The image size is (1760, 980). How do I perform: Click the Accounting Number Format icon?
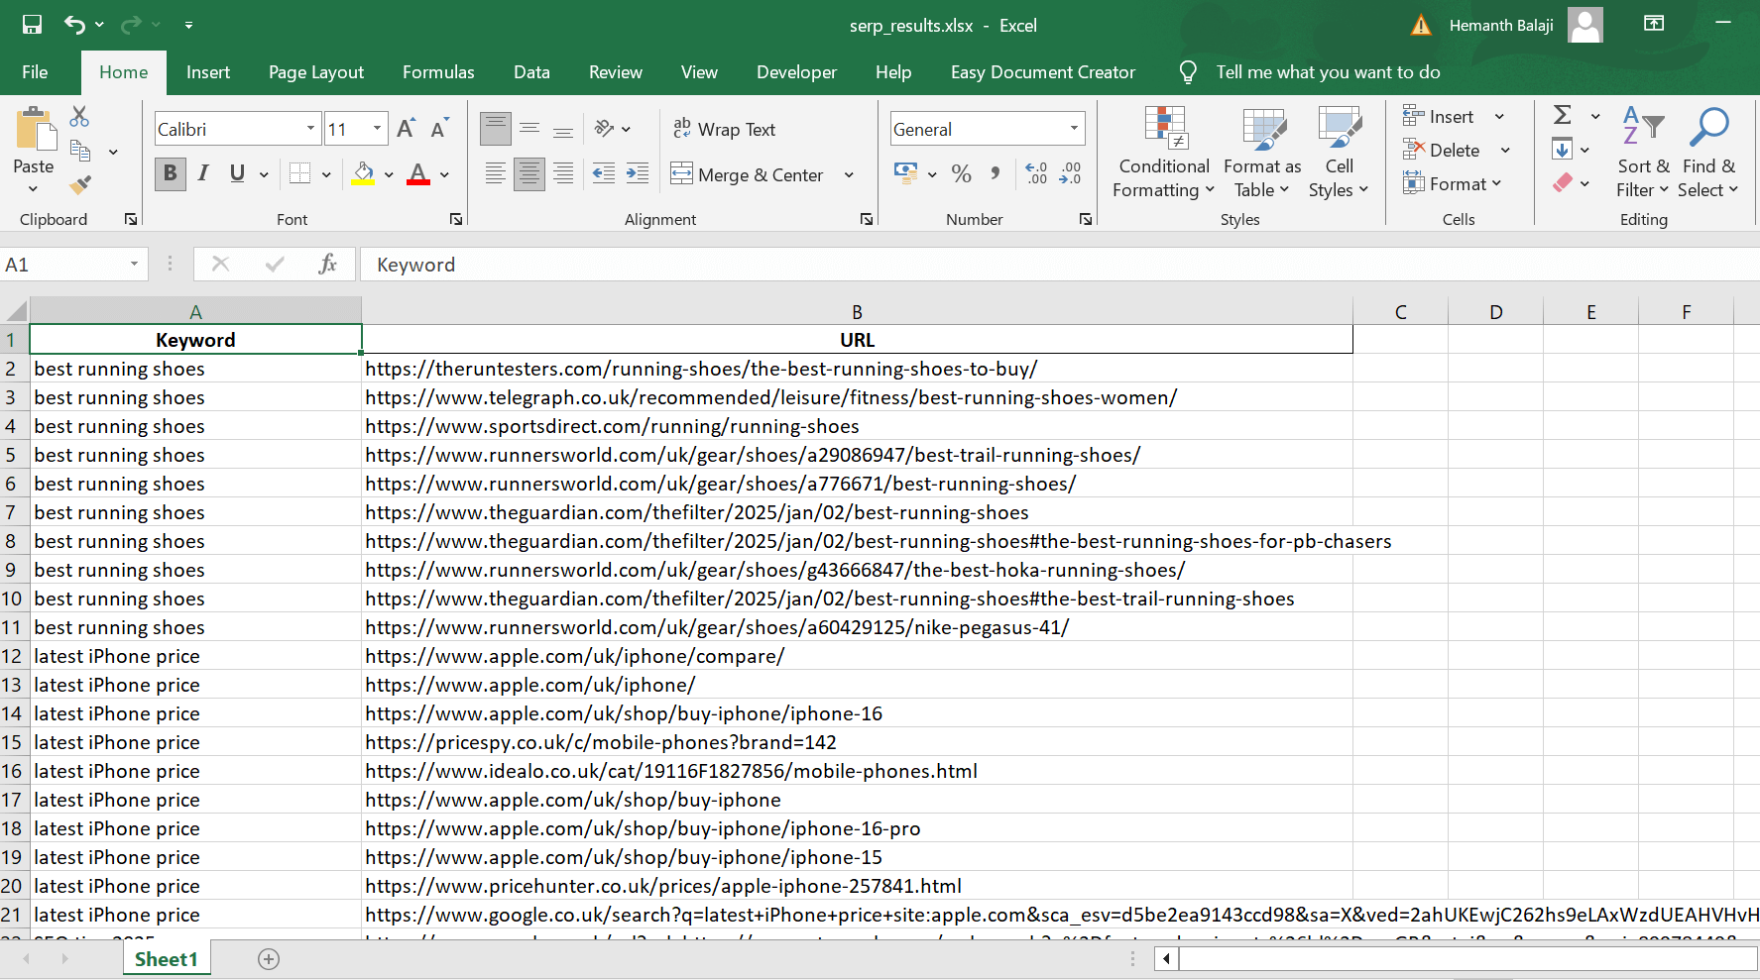point(905,174)
